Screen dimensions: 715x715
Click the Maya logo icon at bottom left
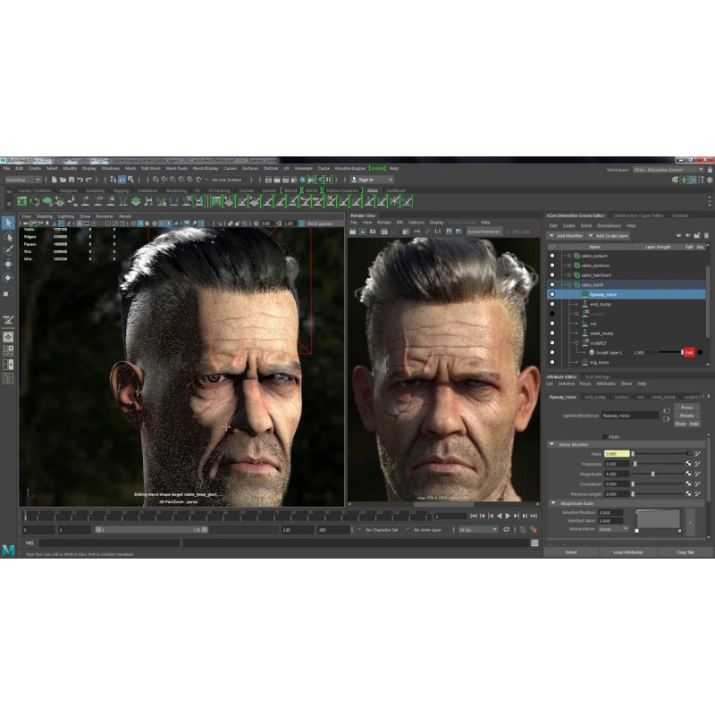(x=8, y=551)
